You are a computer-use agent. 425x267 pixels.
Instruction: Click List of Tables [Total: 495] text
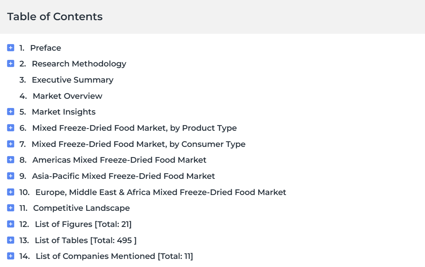[x=86, y=240]
